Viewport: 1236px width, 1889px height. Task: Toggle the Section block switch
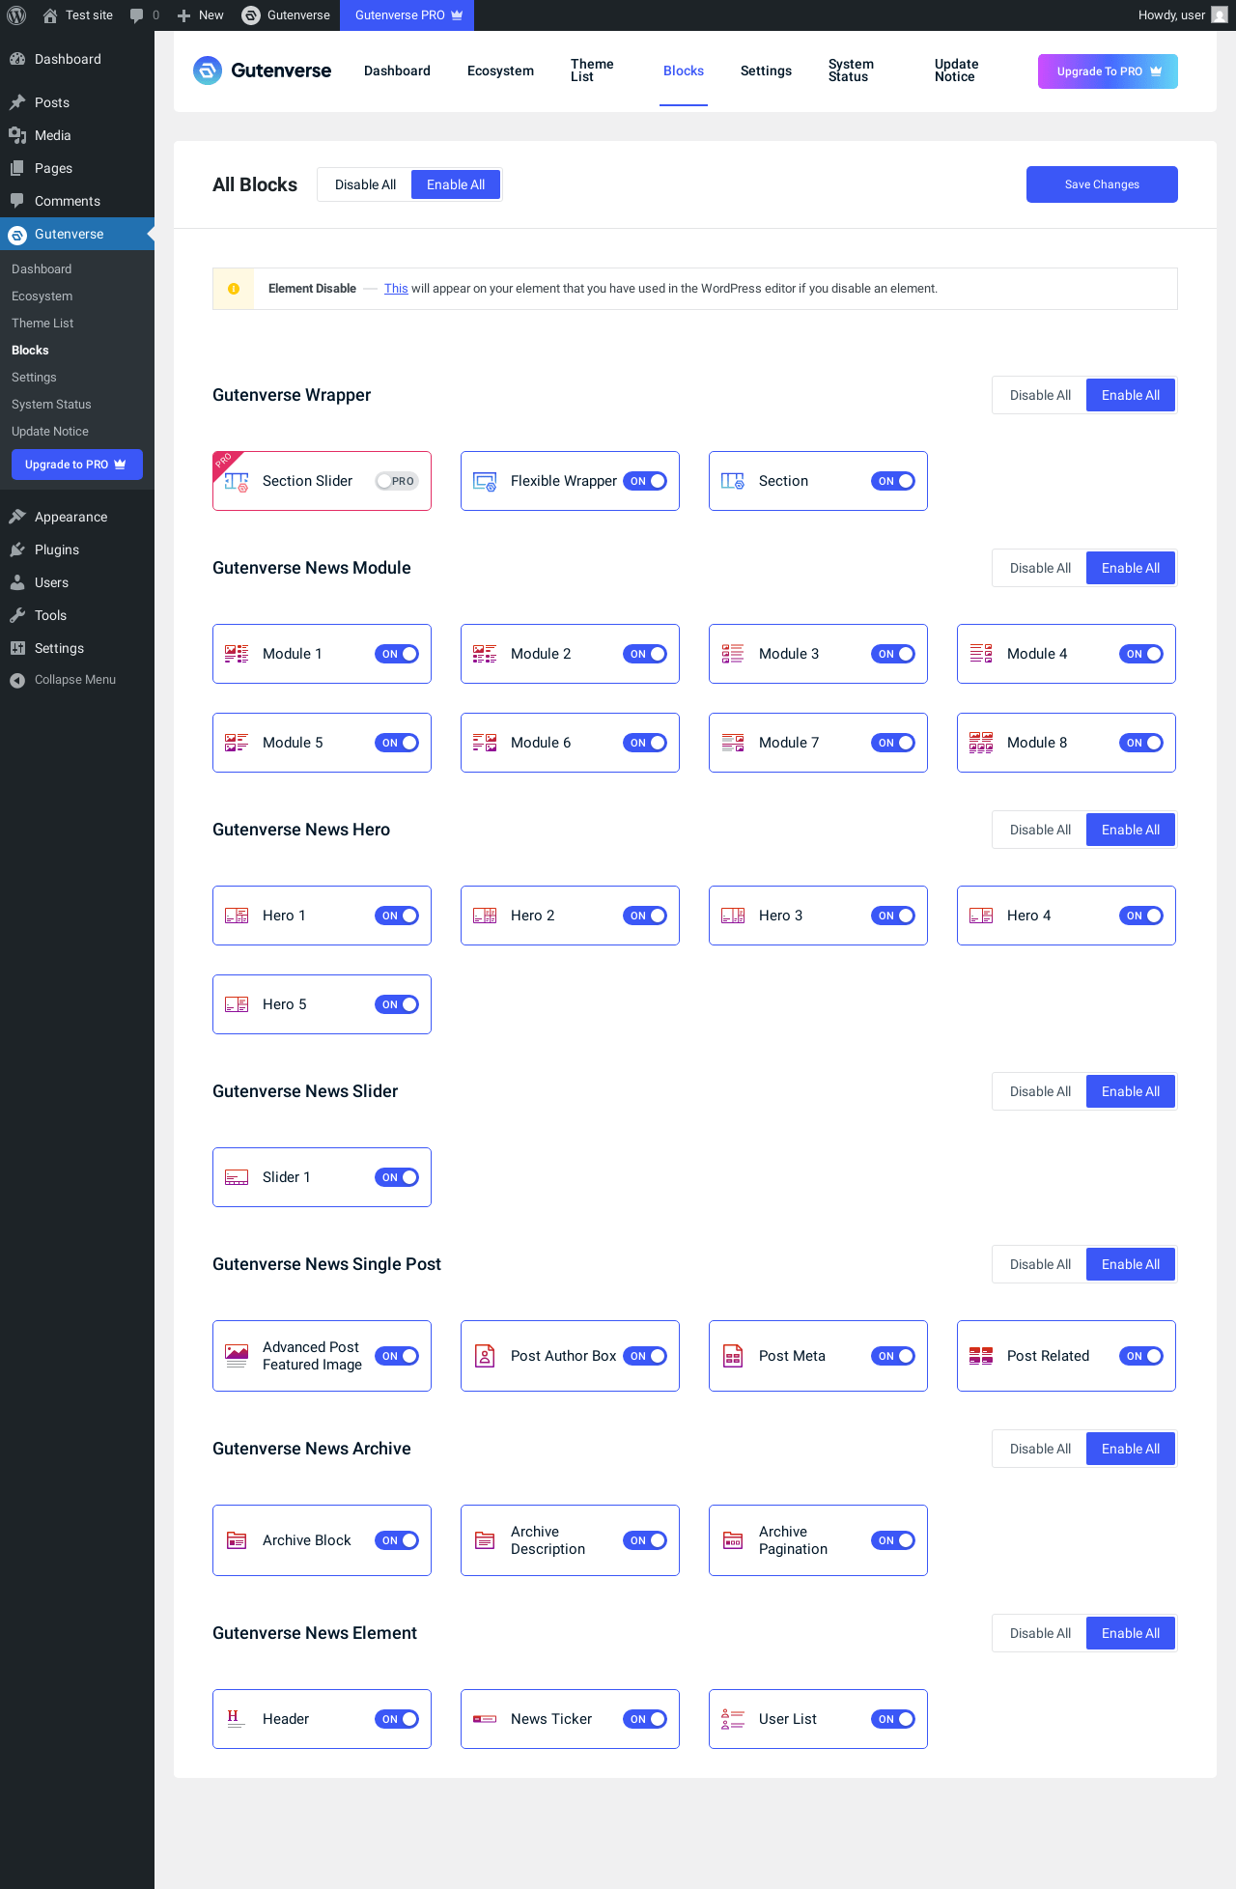pyautogui.click(x=893, y=481)
